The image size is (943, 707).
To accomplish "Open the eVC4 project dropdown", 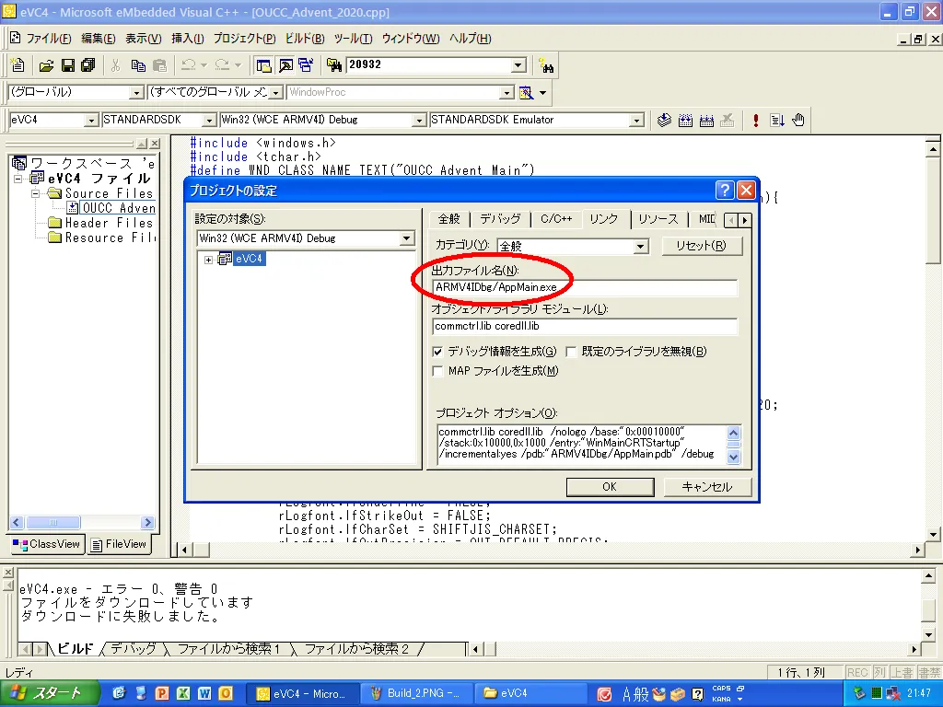I will (91, 121).
